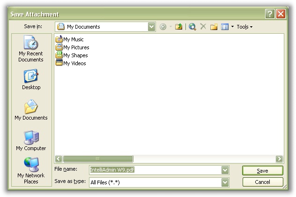This screenshot has height=197, width=296.
Task: Expand the File name dropdown
Action: click(225, 170)
